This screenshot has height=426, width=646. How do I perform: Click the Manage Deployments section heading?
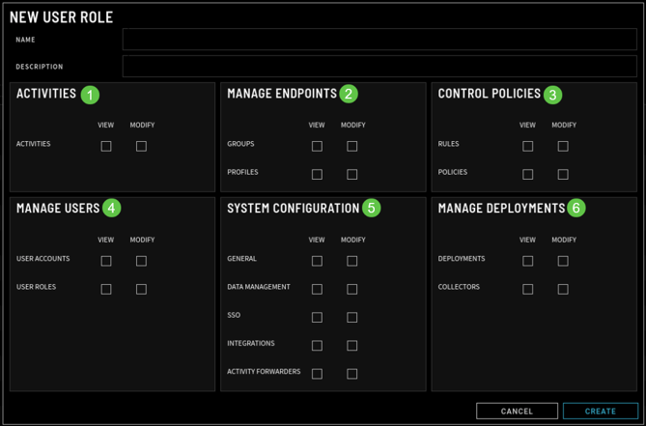point(501,208)
